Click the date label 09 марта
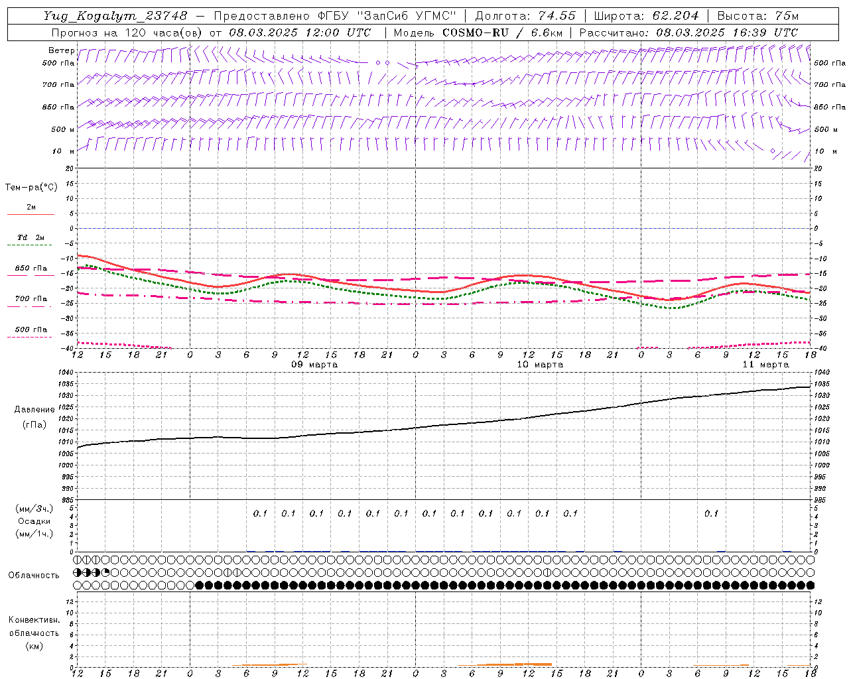Viewport: 849px width, 679px height. (x=314, y=365)
